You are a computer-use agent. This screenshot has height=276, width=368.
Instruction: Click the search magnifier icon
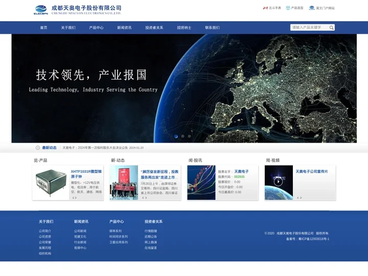[x=331, y=28]
